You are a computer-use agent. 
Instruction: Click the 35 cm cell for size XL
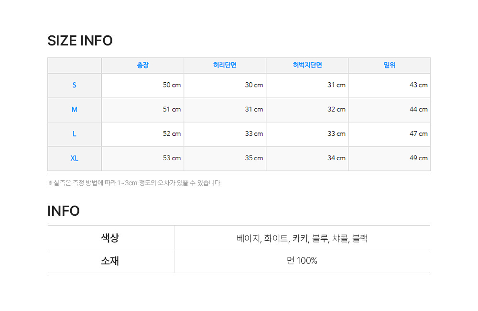pyautogui.click(x=254, y=158)
